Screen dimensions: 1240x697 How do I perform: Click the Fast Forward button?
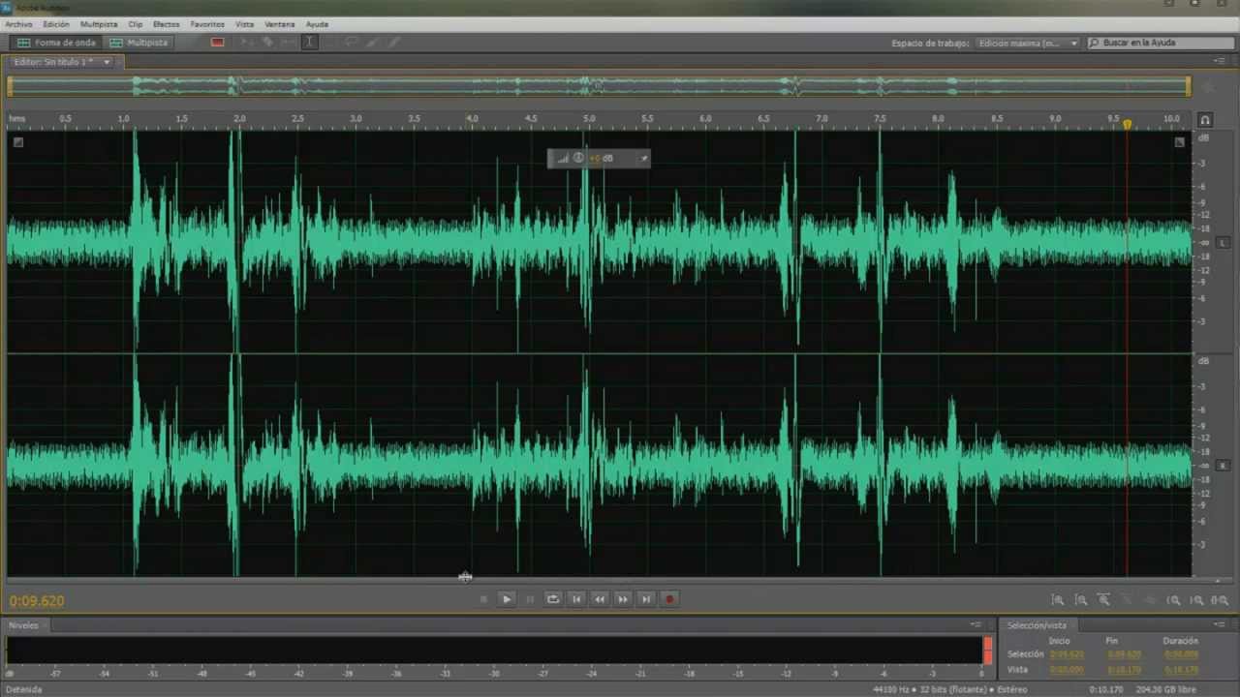623,599
